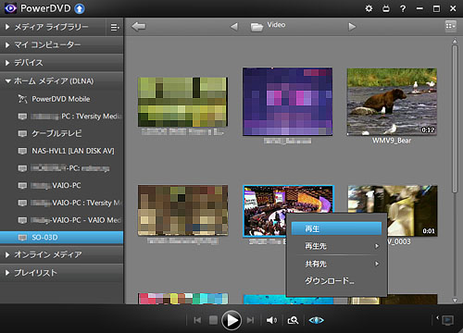Open help with the question mark icon
The height and width of the screenshot is (333, 463).
[x=403, y=8]
